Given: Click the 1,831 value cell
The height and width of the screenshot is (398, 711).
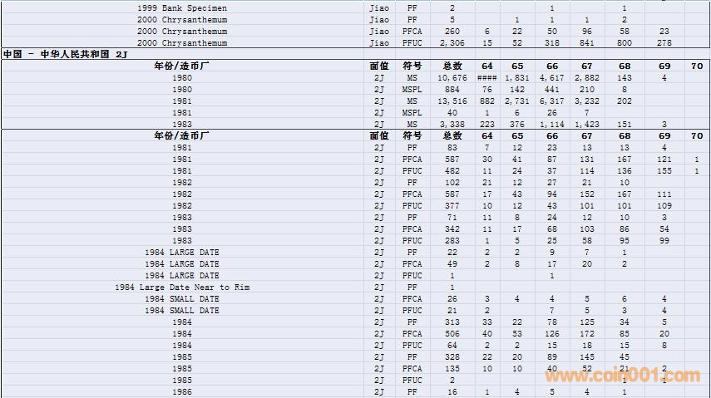Looking at the screenshot, I should point(516,77).
